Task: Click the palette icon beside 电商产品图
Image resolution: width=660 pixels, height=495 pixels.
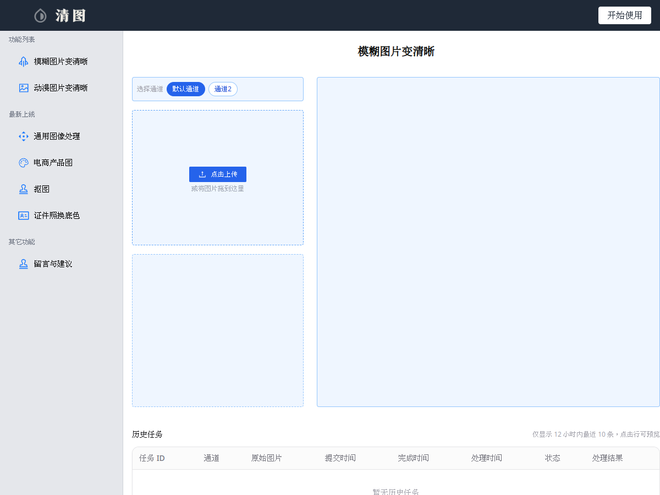Action: [24, 163]
